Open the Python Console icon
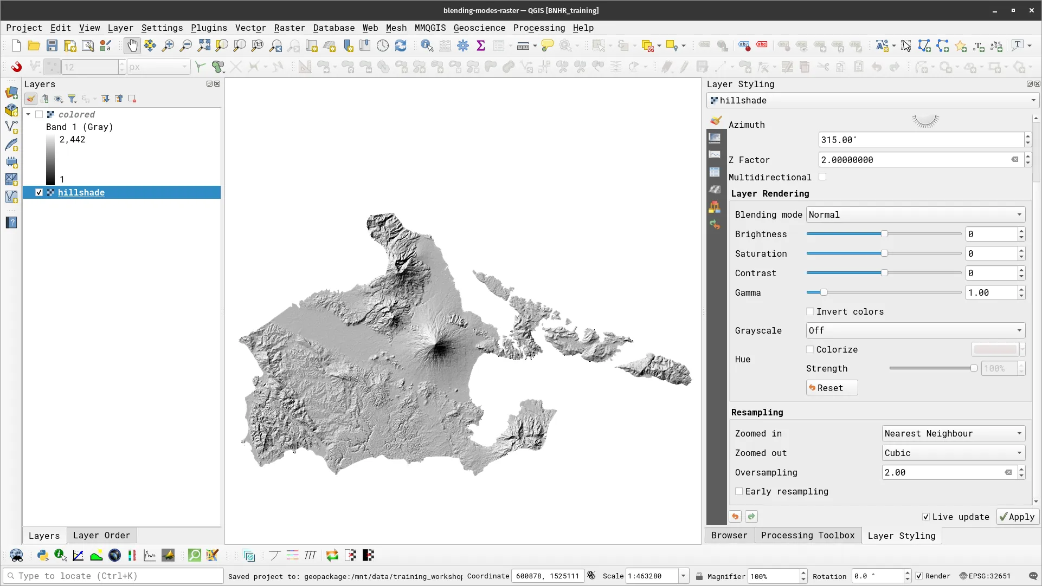The image size is (1042, 586). pos(43,555)
